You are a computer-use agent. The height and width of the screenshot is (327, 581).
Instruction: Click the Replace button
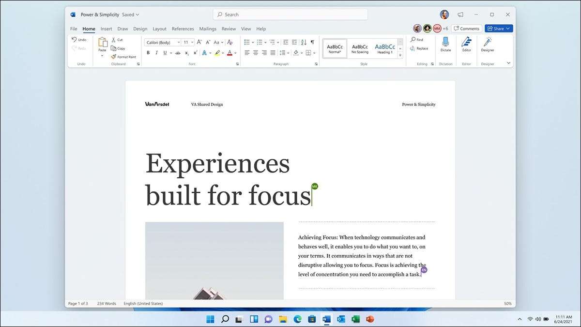coord(419,48)
